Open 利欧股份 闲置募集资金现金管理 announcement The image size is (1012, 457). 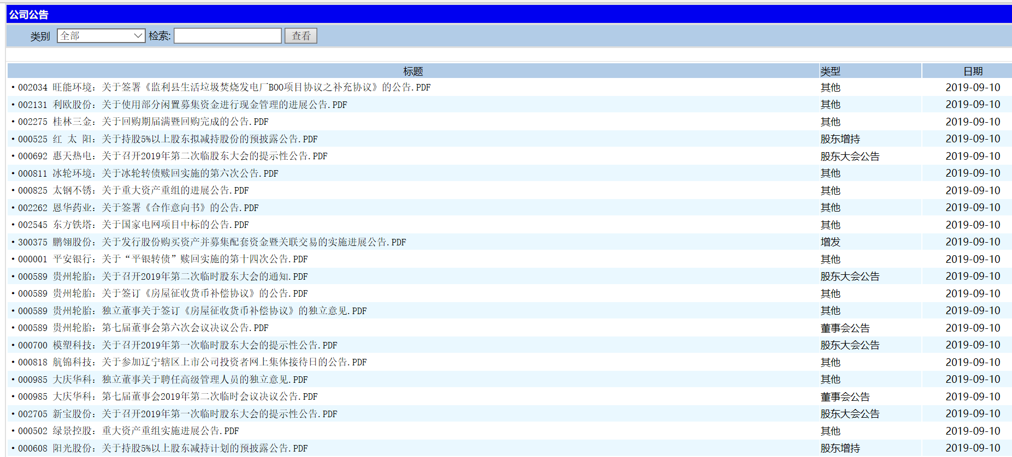pos(182,105)
